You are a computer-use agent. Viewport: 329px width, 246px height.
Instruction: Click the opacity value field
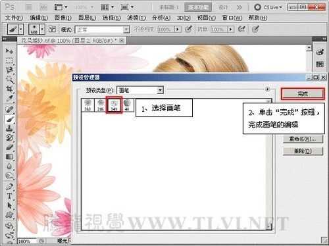166,29
